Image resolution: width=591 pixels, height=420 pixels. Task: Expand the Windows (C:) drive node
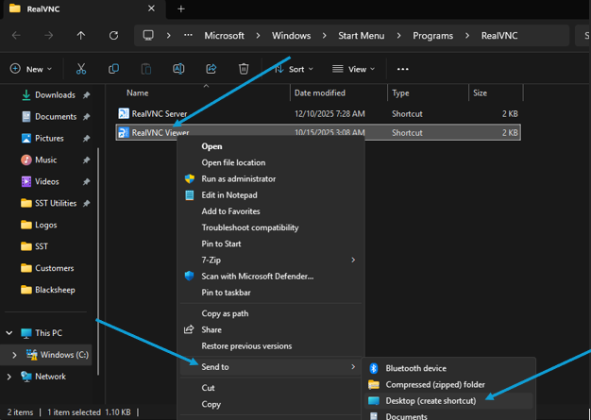click(x=14, y=355)
